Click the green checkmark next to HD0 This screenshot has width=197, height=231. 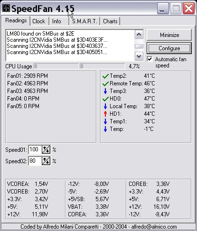click(105, 99)
